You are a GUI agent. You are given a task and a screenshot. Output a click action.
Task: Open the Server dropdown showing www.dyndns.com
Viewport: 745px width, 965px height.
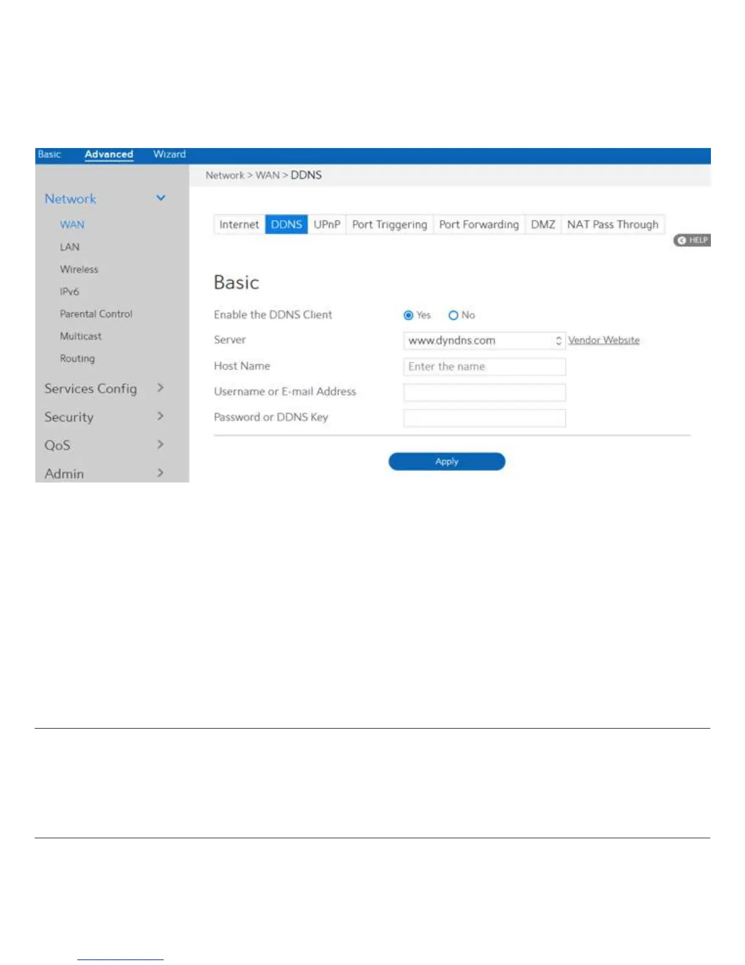(x=484, y=341)
